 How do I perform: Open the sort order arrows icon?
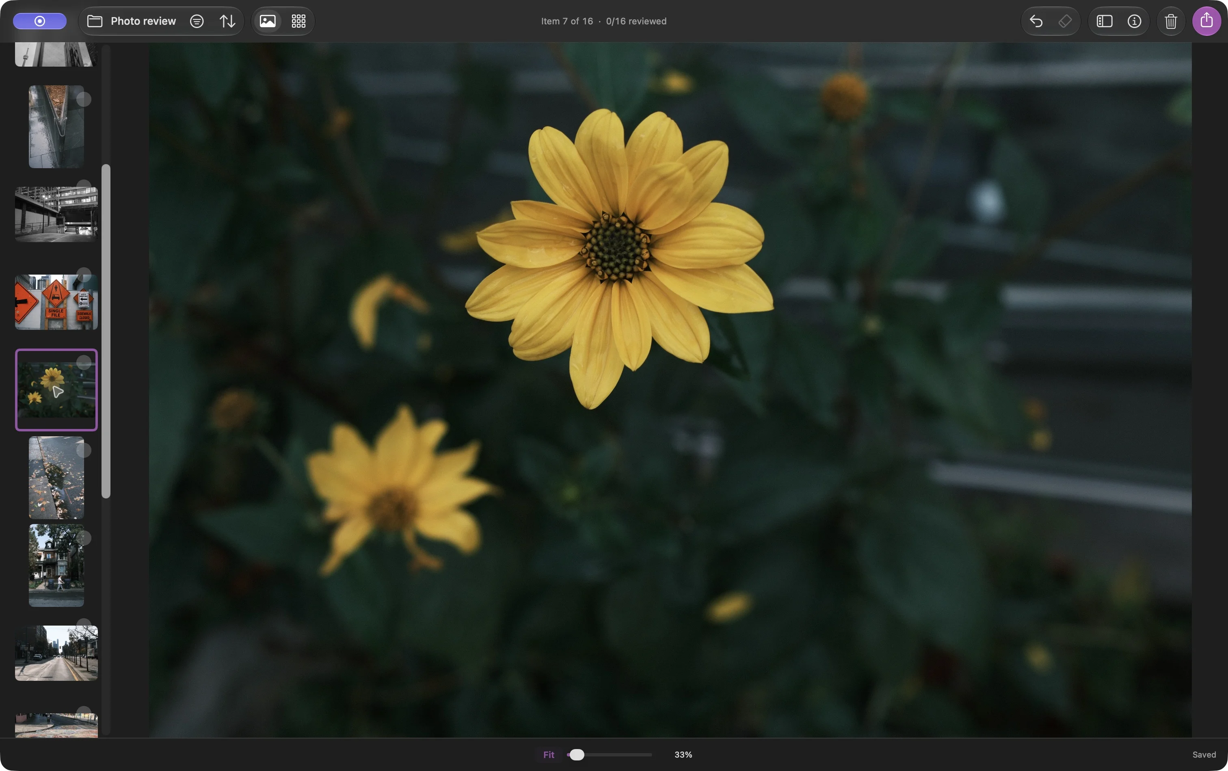pos(227,21)
